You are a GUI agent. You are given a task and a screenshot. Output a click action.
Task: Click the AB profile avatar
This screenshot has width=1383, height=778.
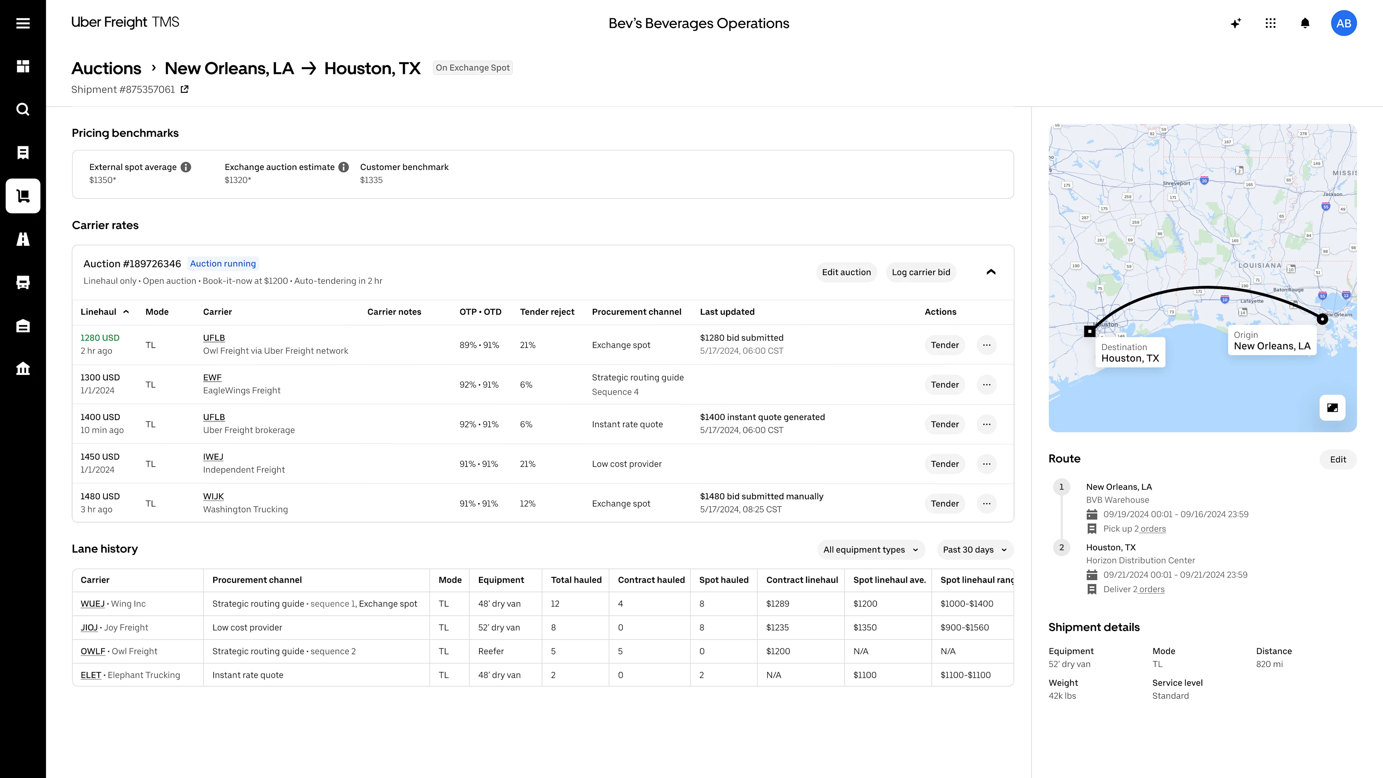click(1344, 23)
